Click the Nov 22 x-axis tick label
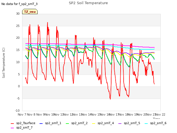The image size is (177, 133). click(160, 114)
